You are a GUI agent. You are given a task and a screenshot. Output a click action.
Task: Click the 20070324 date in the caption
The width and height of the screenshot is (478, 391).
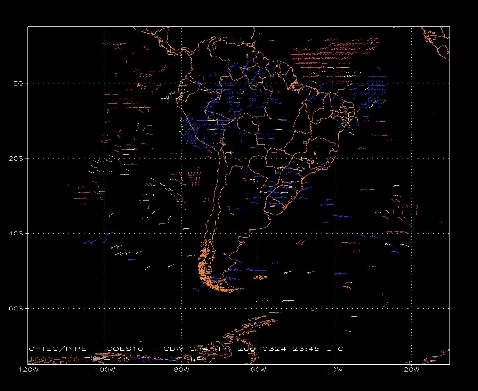tap(262, 349)
